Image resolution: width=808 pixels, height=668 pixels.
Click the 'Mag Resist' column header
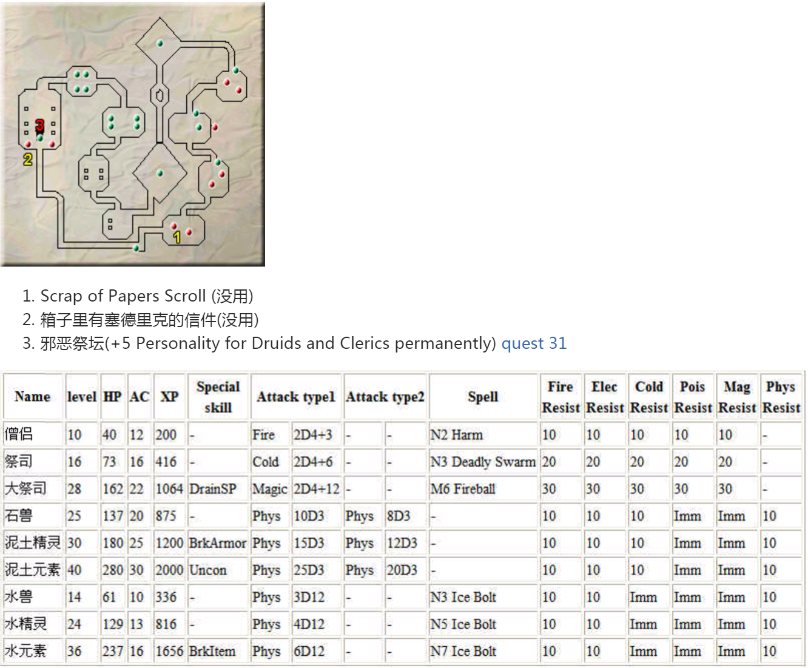(737, 397)
